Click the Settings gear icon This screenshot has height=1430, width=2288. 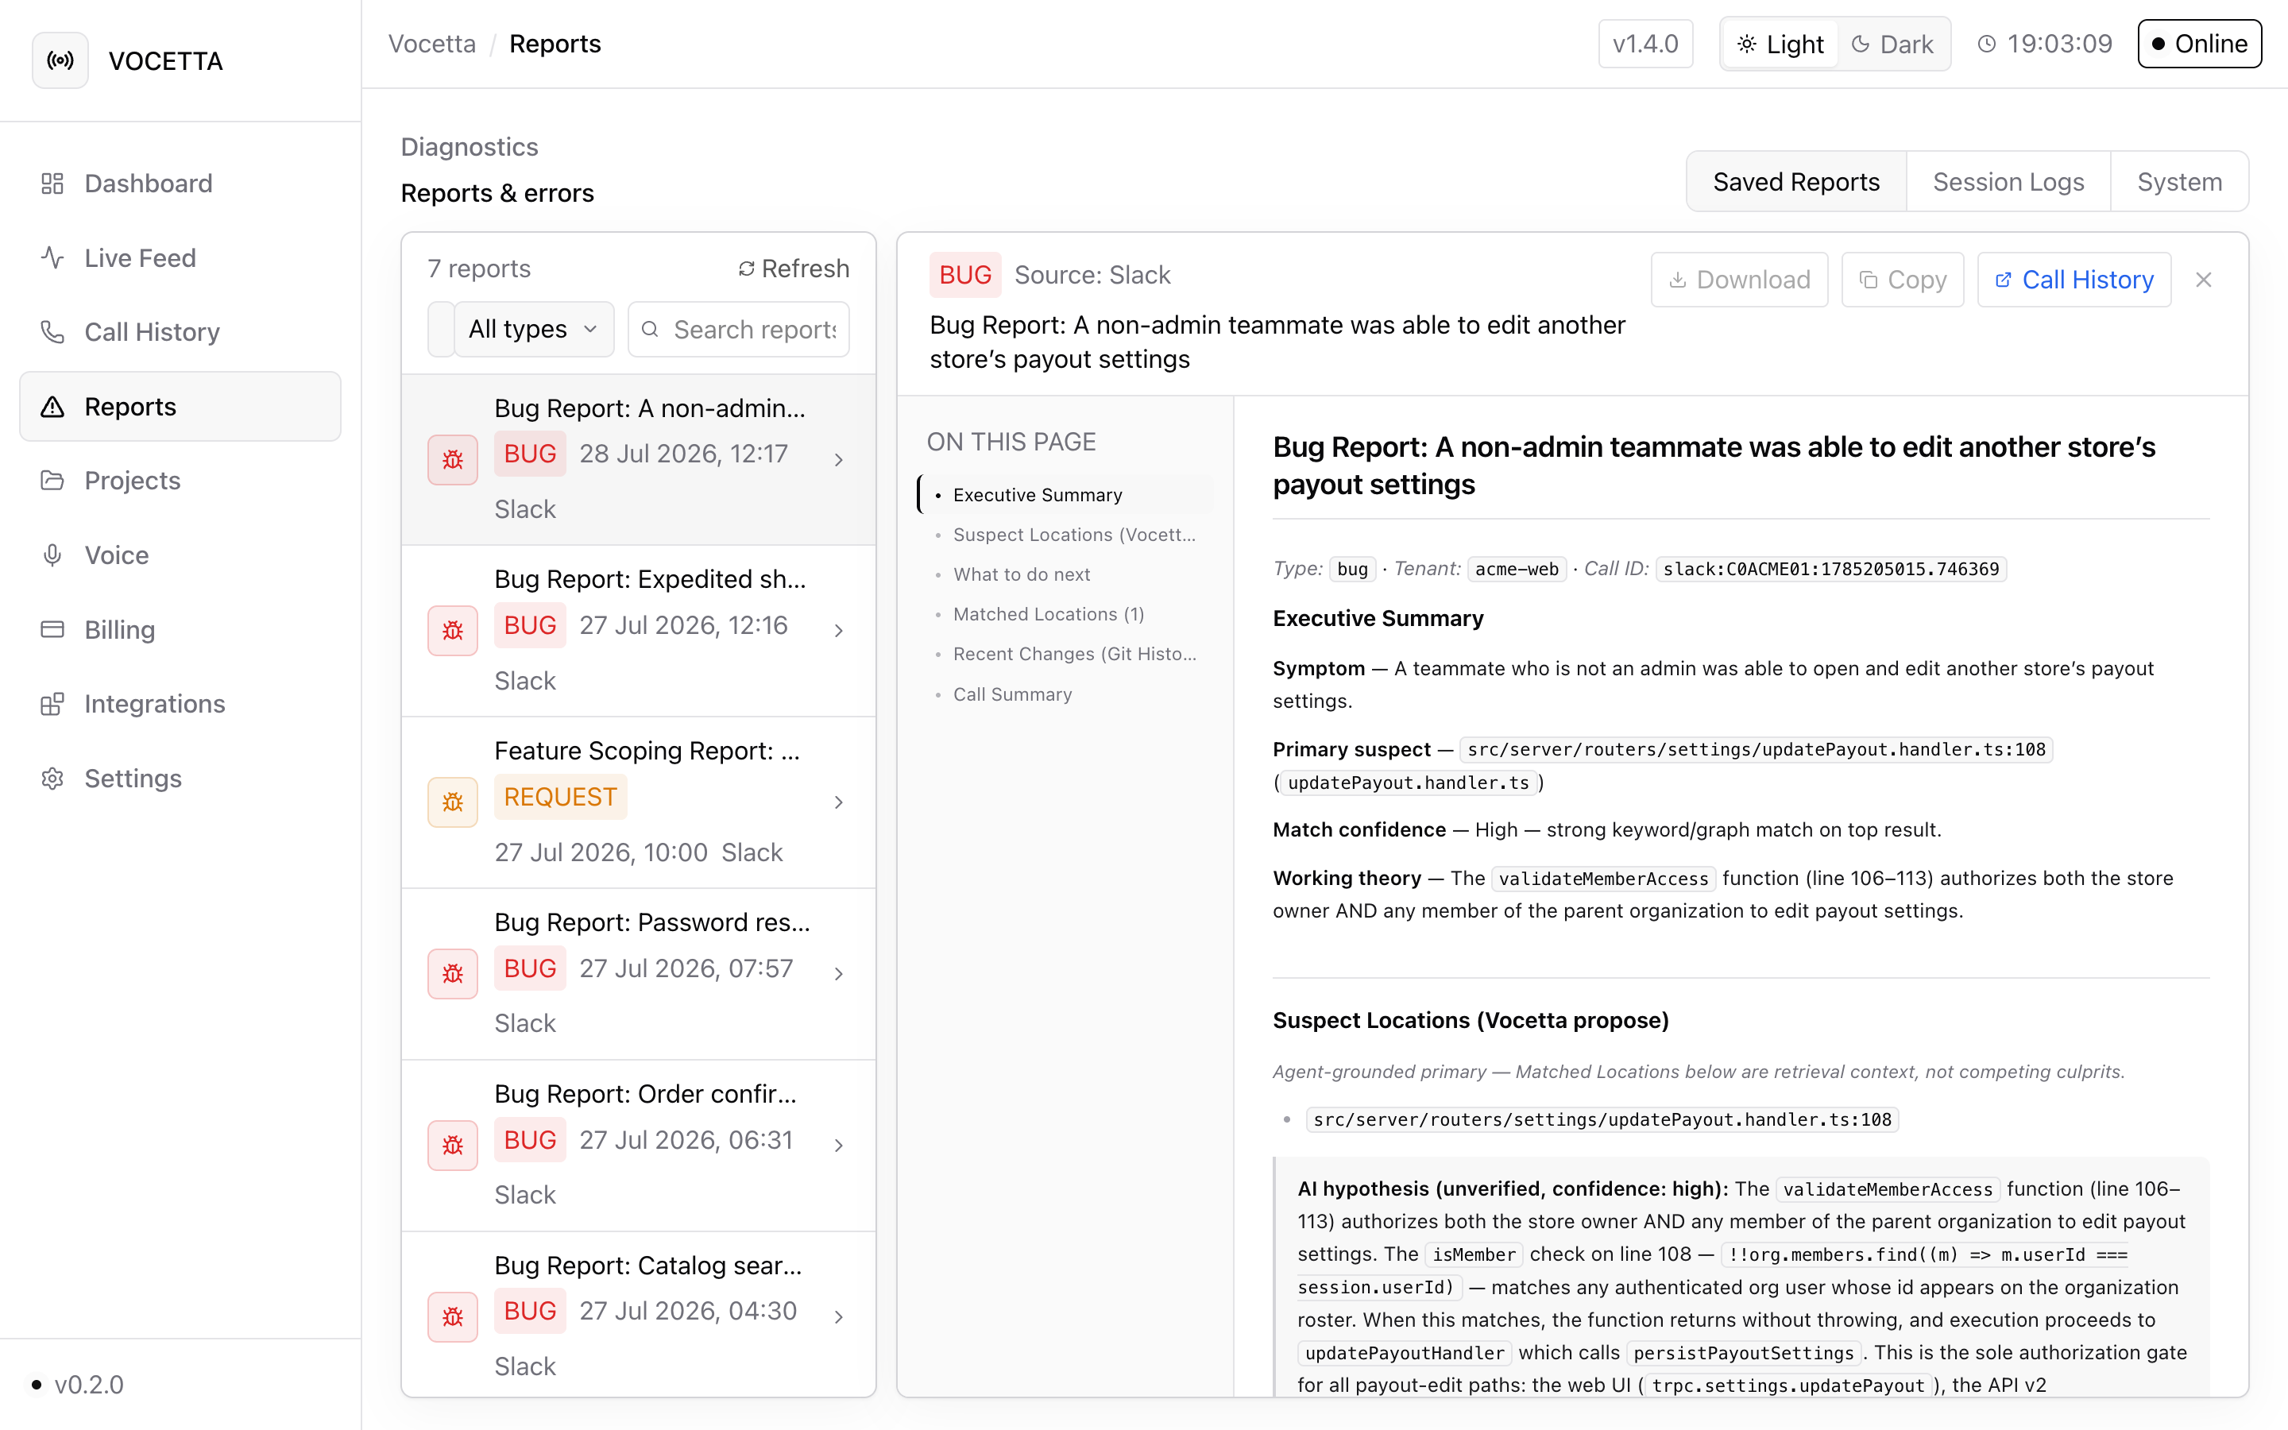pyautogui.click(x=53, y=779)
